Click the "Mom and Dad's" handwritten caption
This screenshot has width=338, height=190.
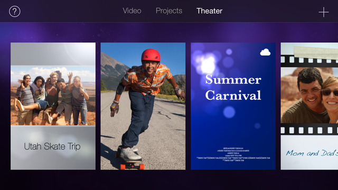click(312, 153)
